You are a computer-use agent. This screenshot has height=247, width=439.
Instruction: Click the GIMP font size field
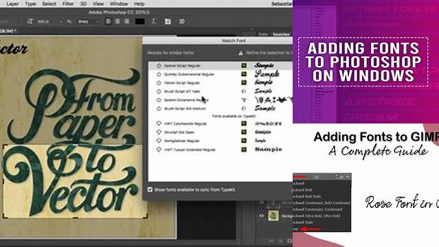click(324, 177)
